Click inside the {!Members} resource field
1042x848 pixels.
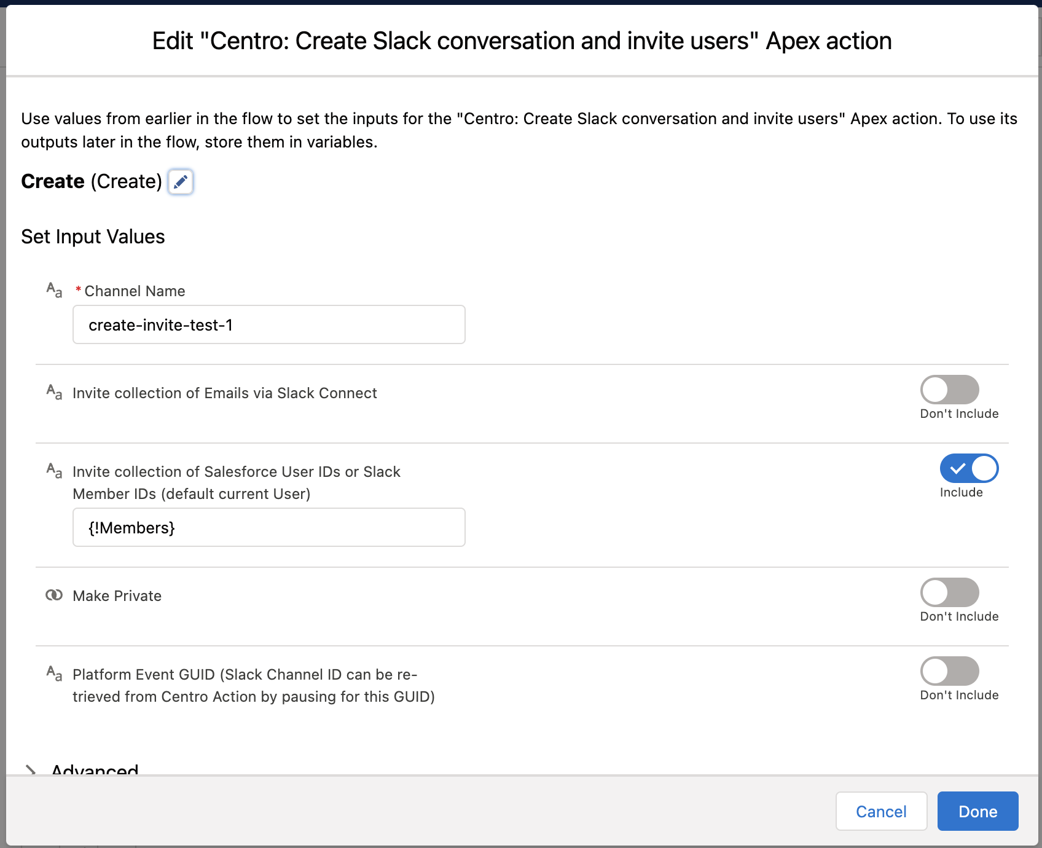pyautogui.click(x=268, y=527)
